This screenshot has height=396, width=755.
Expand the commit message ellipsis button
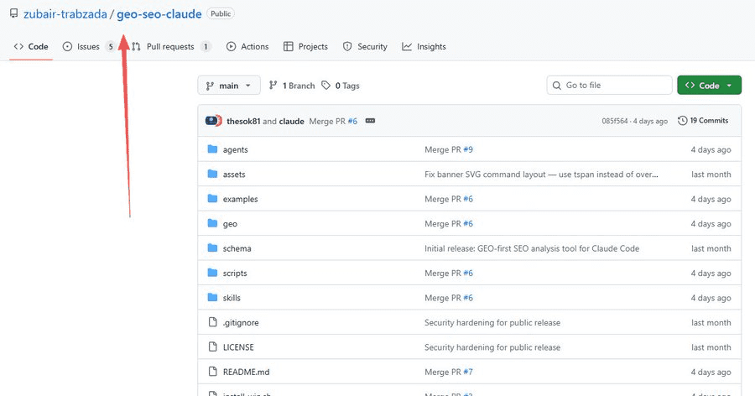point(370,121)
